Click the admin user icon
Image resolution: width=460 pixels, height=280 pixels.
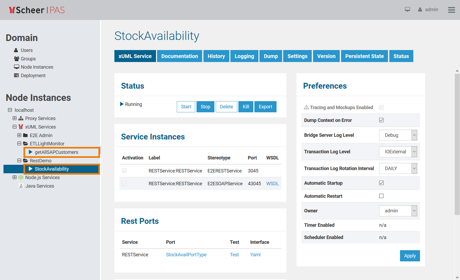click(x=420, y=10)
